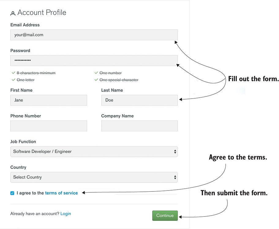Click the checkmark beside One number
Screen dimensions: 279x229
tap(96, 73)
